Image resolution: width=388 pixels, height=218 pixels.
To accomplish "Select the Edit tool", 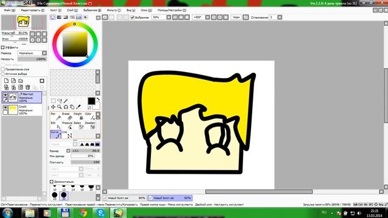I will (56, 125).
